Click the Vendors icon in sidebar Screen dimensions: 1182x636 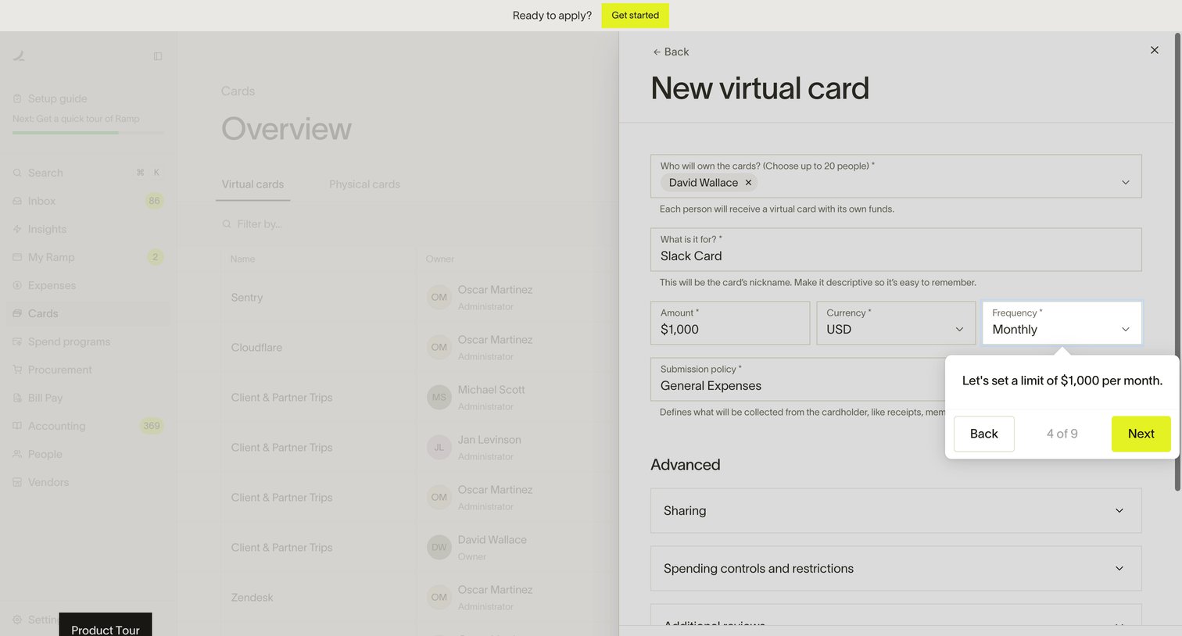tap(17, 482)
